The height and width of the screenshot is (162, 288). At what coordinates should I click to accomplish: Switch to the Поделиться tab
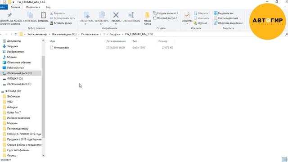(x=33, y=7)
